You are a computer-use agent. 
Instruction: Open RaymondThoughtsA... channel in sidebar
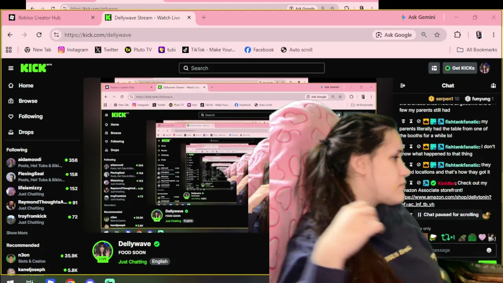point(42,205)
